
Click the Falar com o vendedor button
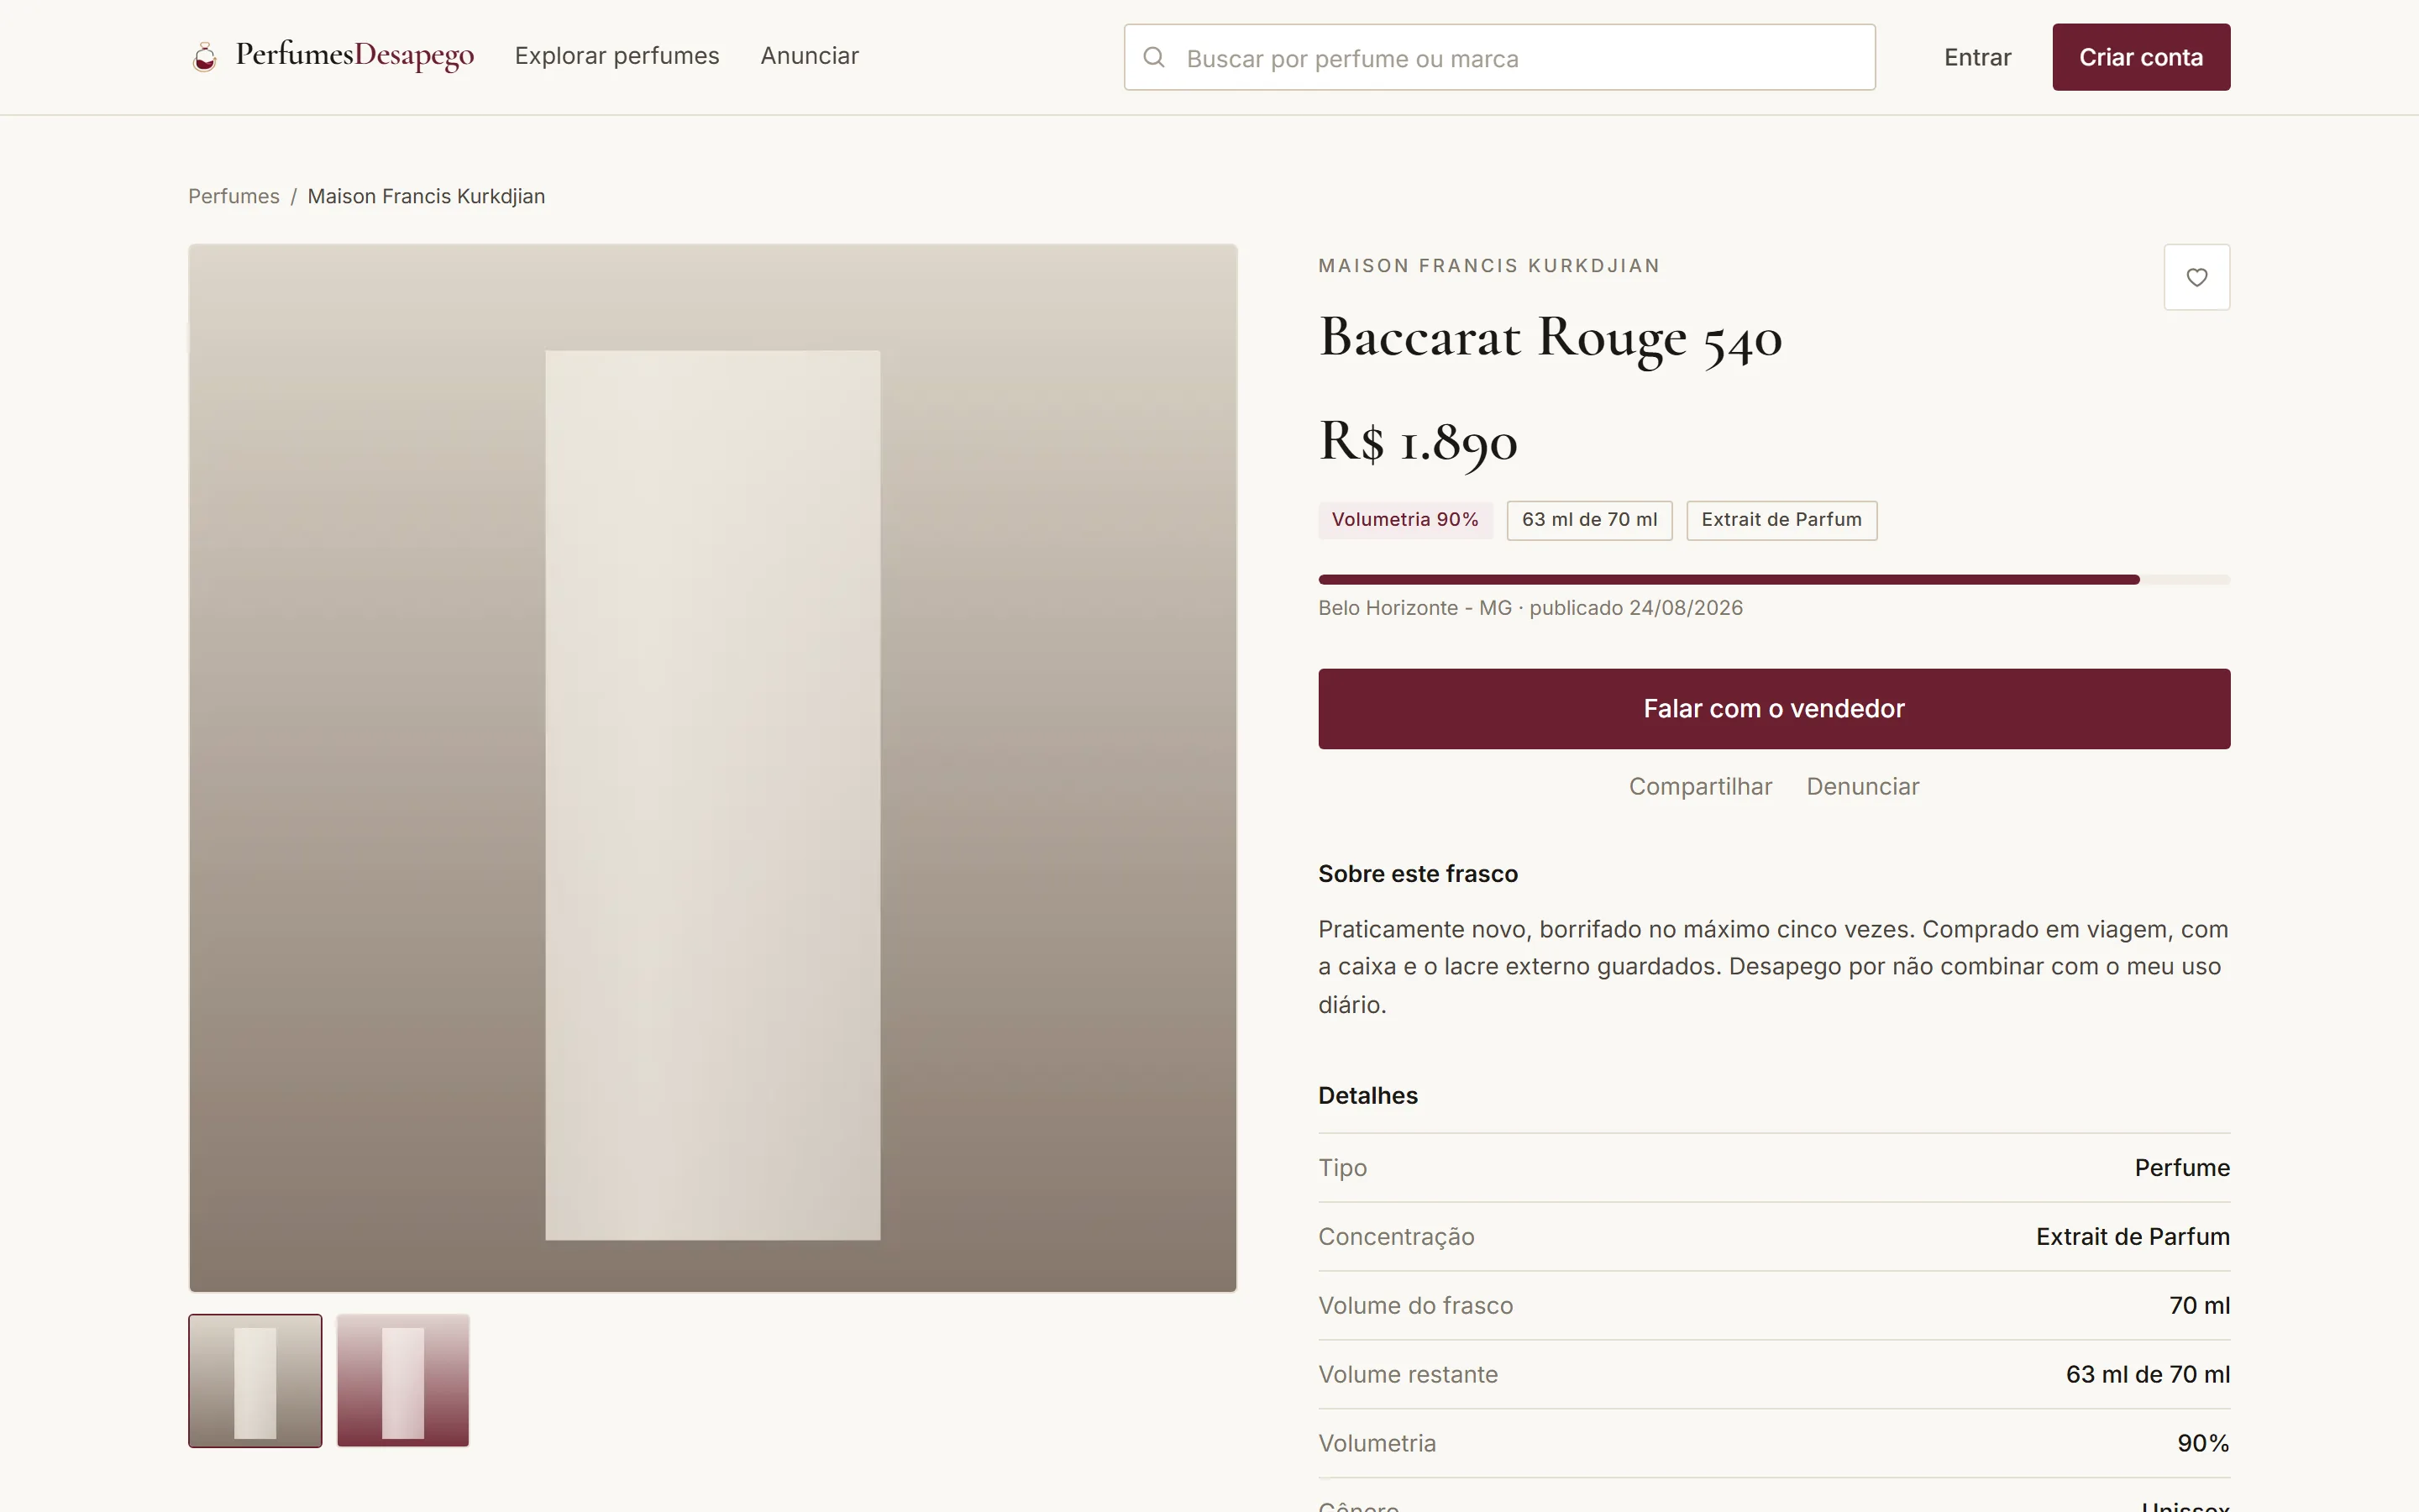tap(1774, 709)
